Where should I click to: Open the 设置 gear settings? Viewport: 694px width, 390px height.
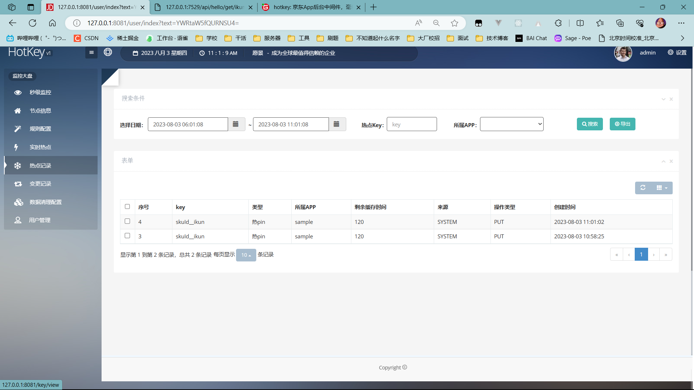click(677, 52)
